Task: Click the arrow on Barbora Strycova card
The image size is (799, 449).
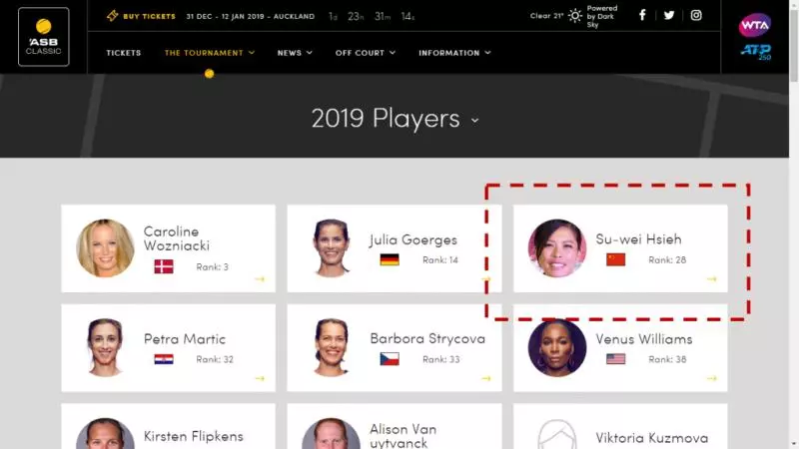Action: point(486,378)
